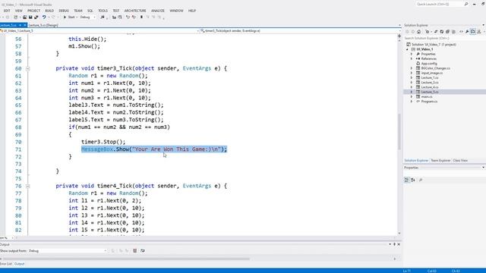
Task: Click the Property Pages wrench icon
Action: click(421, 180)
